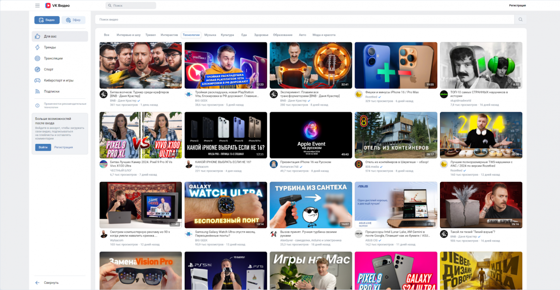This screenshot has width=560, height=290.
Task: Click Romancev768 avatar next to Презентация iPhone 16
Action: [274, 164]
